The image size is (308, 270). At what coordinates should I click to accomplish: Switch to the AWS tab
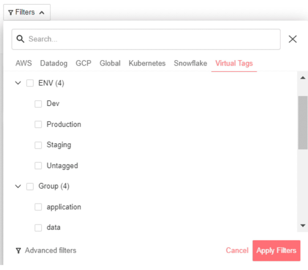pos(24,63)
